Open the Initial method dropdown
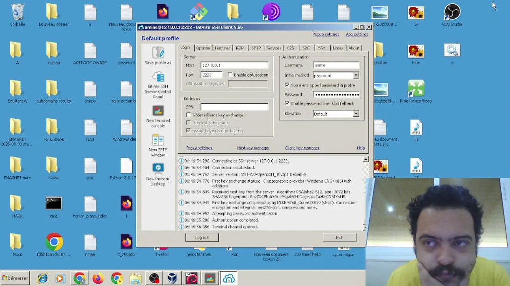The image size is (510, 286). (356, 75)
